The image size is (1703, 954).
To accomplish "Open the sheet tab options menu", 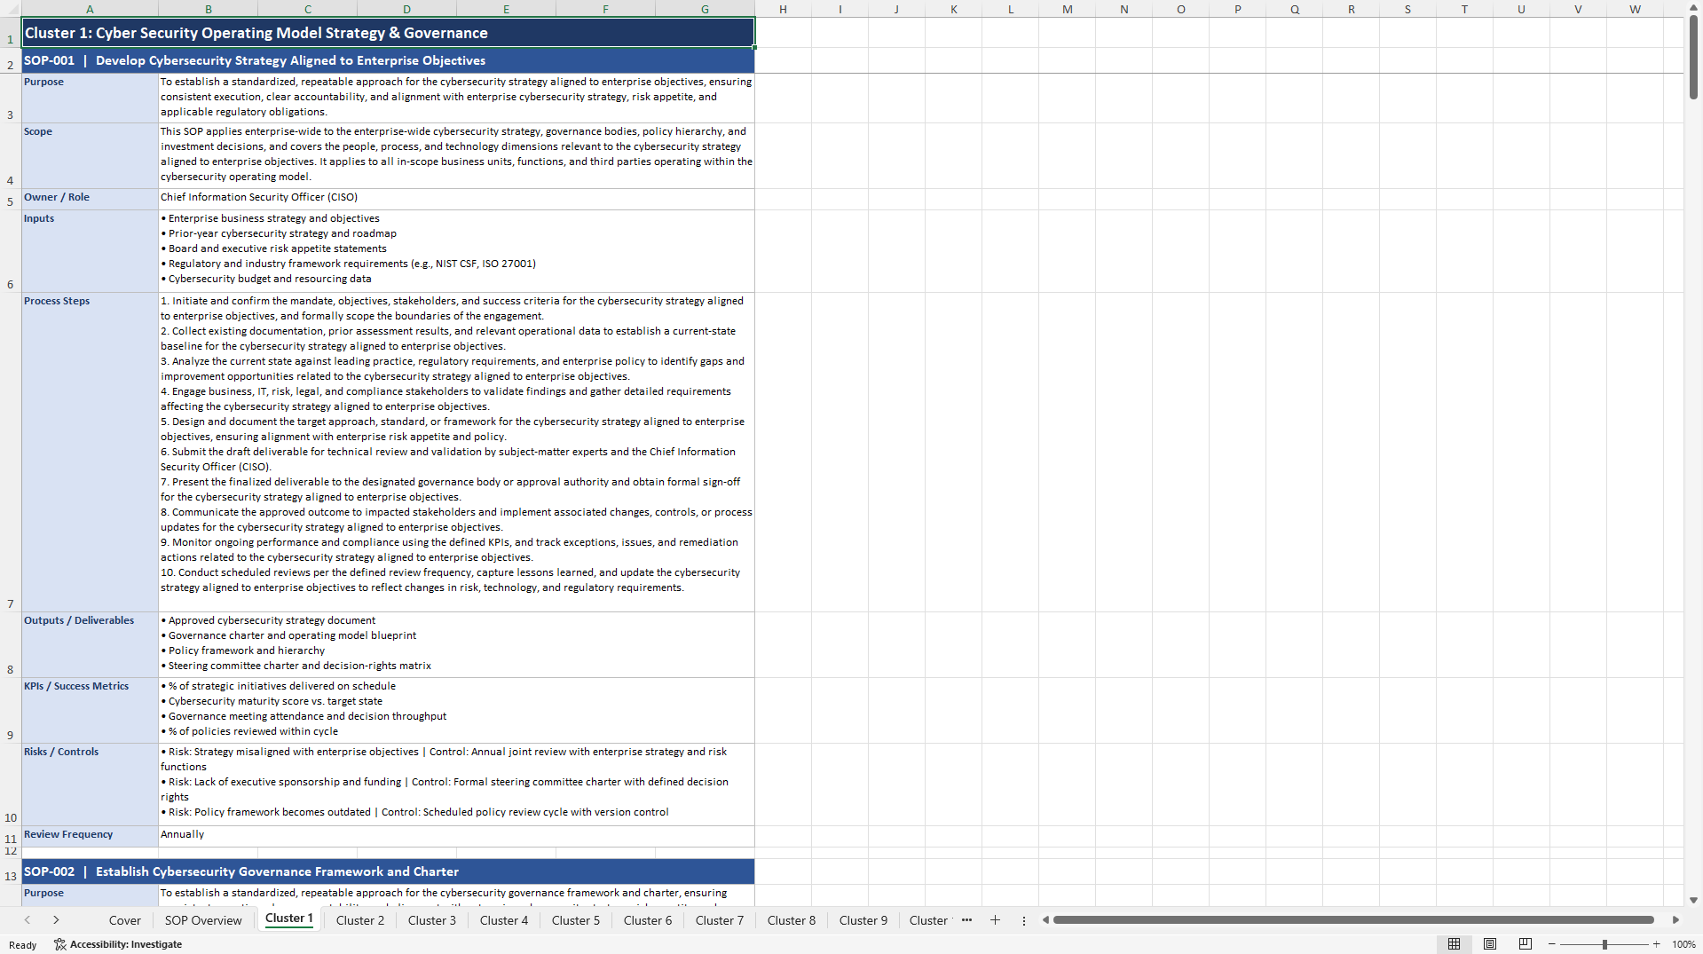I will (x=1023, y=920).
